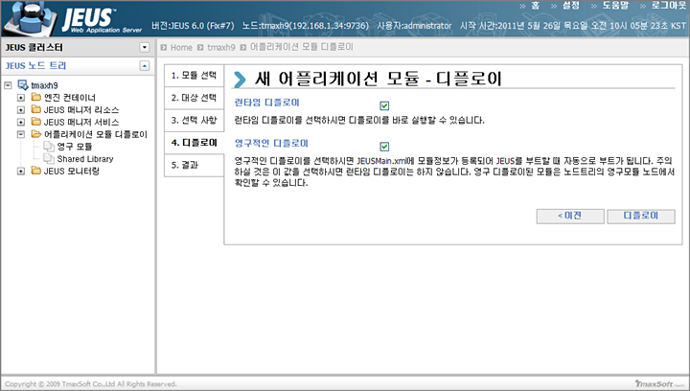Toggle the 영구적인 디플로이 checkbox

(384, 147)
